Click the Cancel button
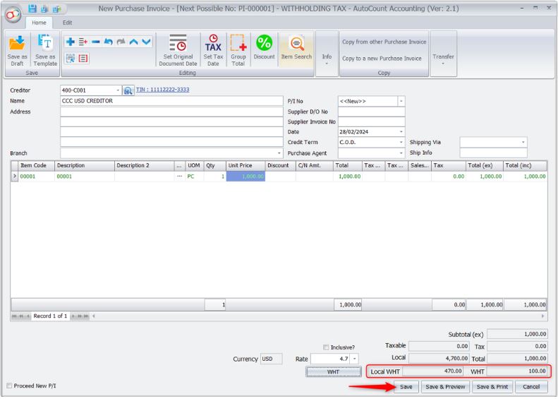Viewport: 558px width, 399px height. click(531, 387)
